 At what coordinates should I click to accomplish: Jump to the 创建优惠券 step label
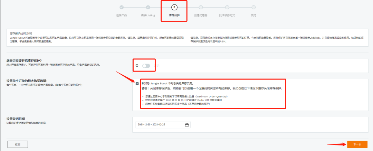pyautogui.click(x=201, y=15)
